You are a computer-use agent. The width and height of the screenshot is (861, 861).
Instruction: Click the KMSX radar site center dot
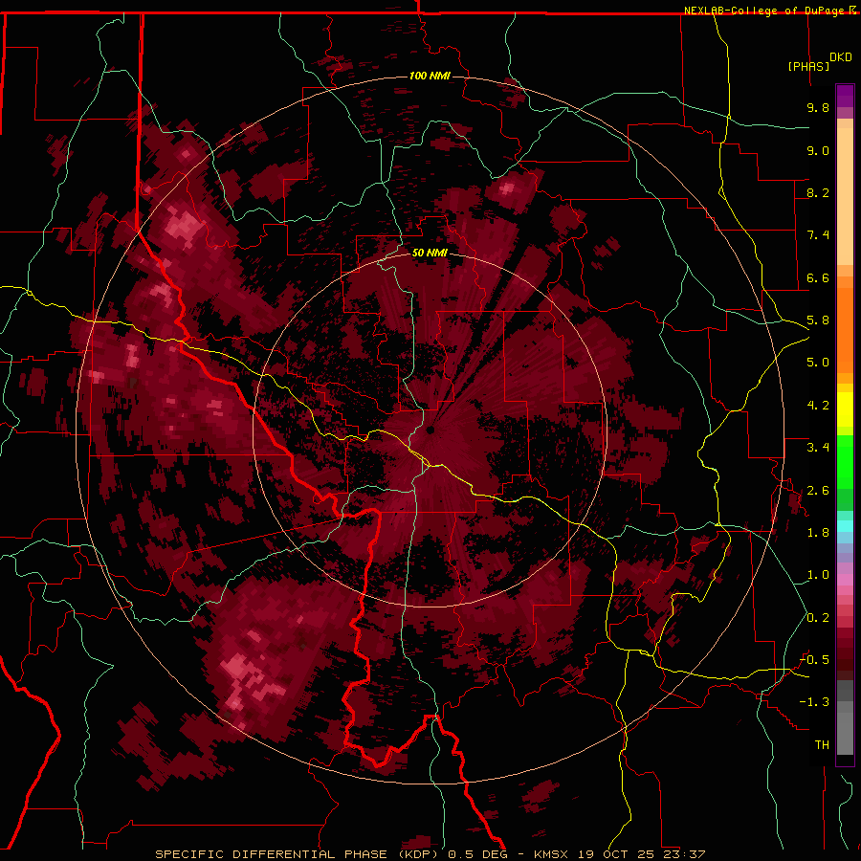430,430
